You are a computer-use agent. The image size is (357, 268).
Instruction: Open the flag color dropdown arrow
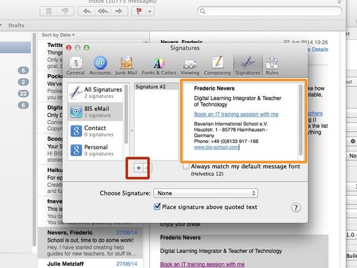point(150,11)
